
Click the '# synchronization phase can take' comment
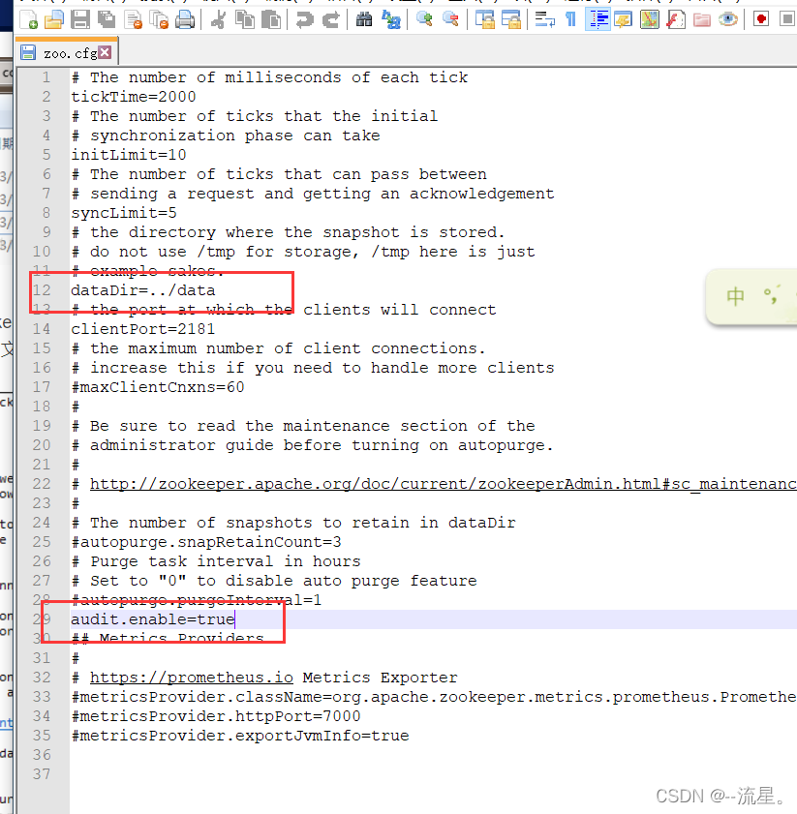click(x=226, y=136)
